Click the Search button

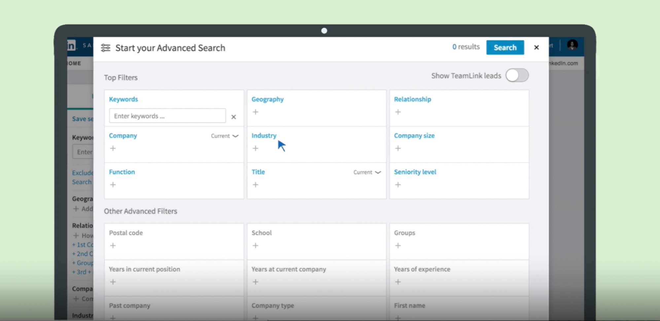pos(505,47)
